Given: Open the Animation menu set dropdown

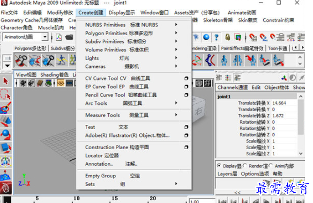Looking at the screenshot, I should (x=45, y=37).
